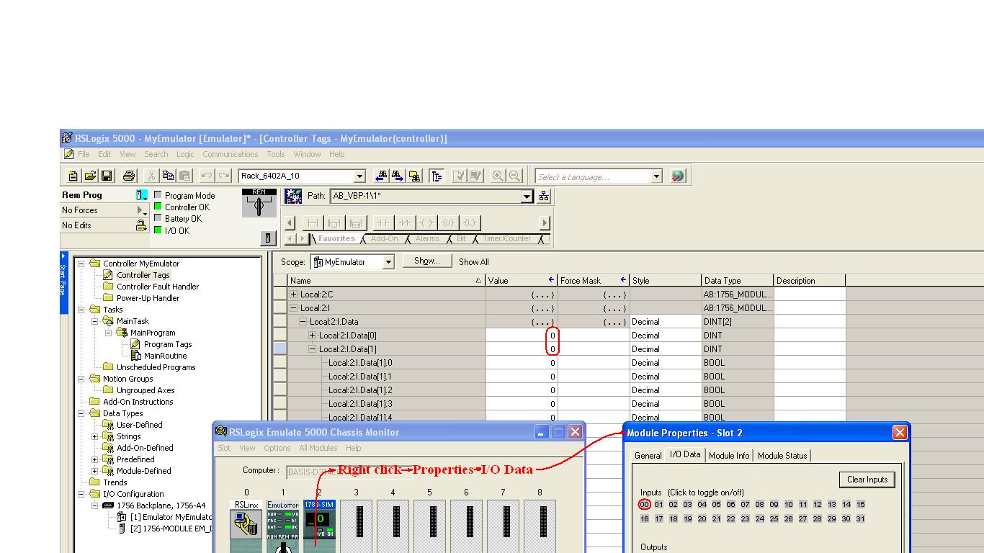The height and width of the screenshot is (553, 984).
Task: Insert an Output Latch instruction
Action: 470,223
